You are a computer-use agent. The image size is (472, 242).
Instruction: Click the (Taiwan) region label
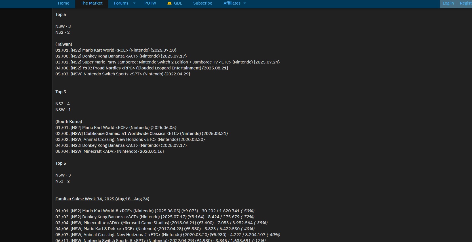64,44
